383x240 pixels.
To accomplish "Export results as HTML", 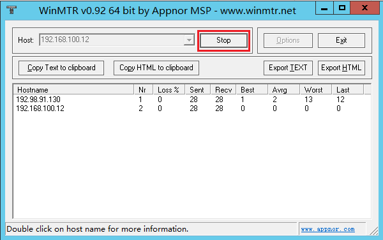I will (342, 68).
